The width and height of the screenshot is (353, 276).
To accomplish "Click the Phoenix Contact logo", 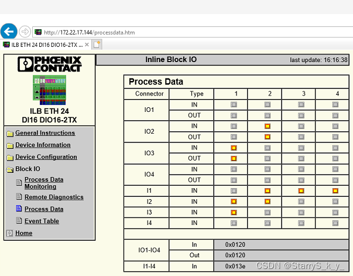I will 50,64.
